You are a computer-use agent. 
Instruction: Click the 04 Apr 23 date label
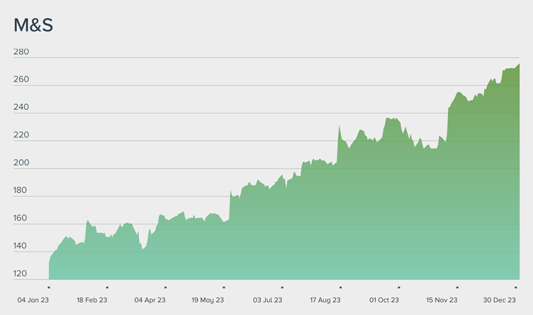pyautogui.click(x=150, y=300)
